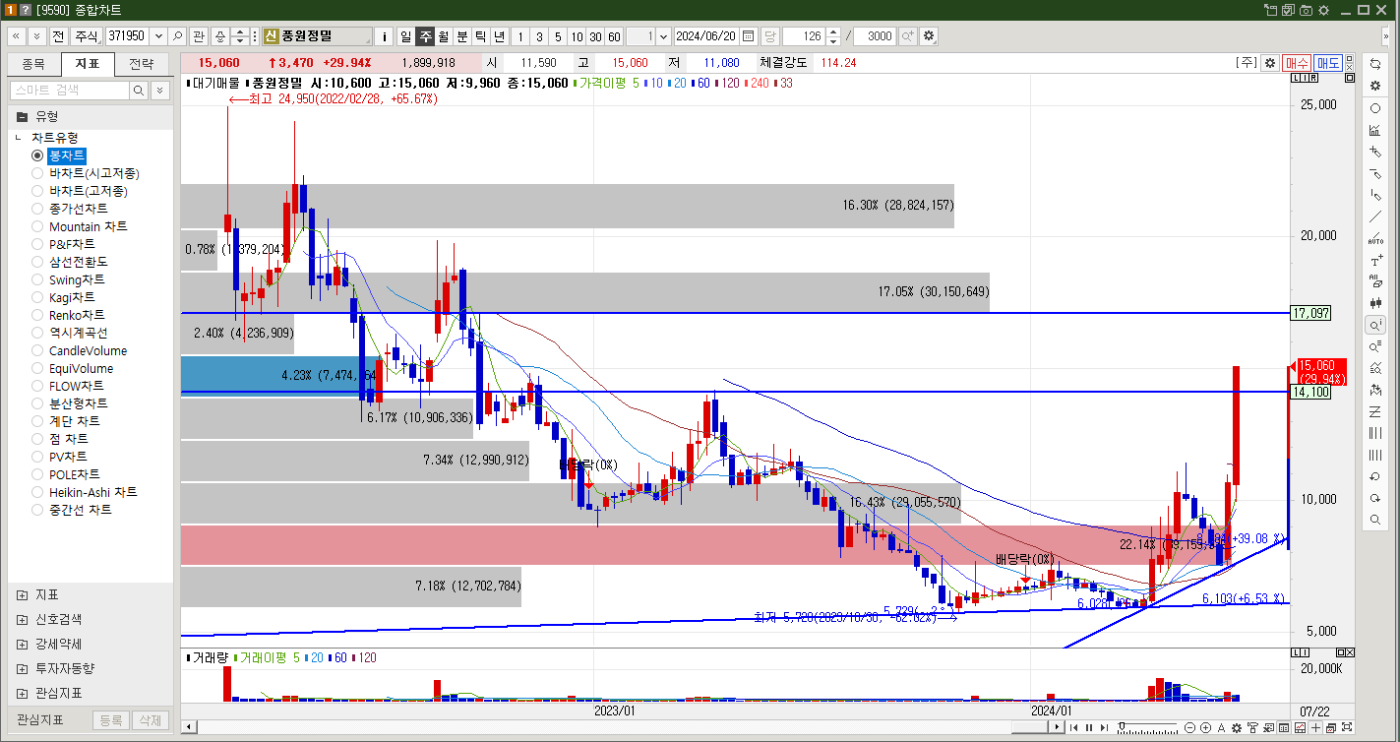Screen dimensions: 1400x742
Task: Click the date field 2024/06/20
Action: tap(706, 35)
